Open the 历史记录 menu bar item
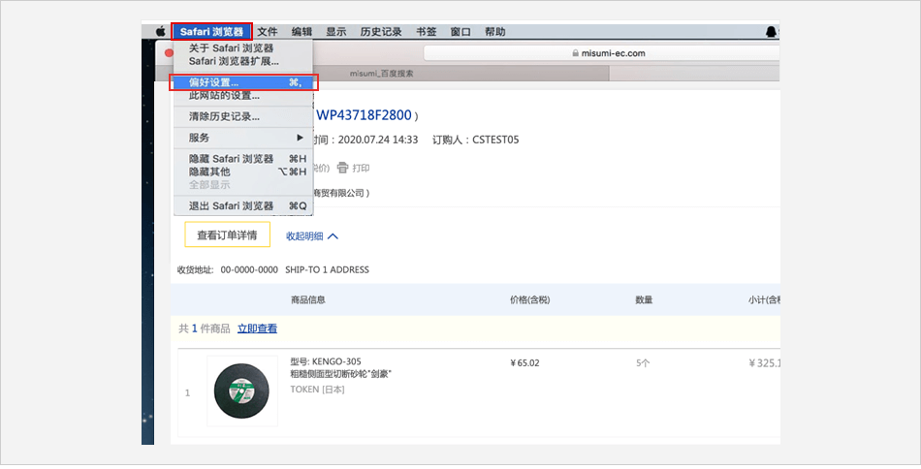921x469 pixels. [x=380, y=32]
